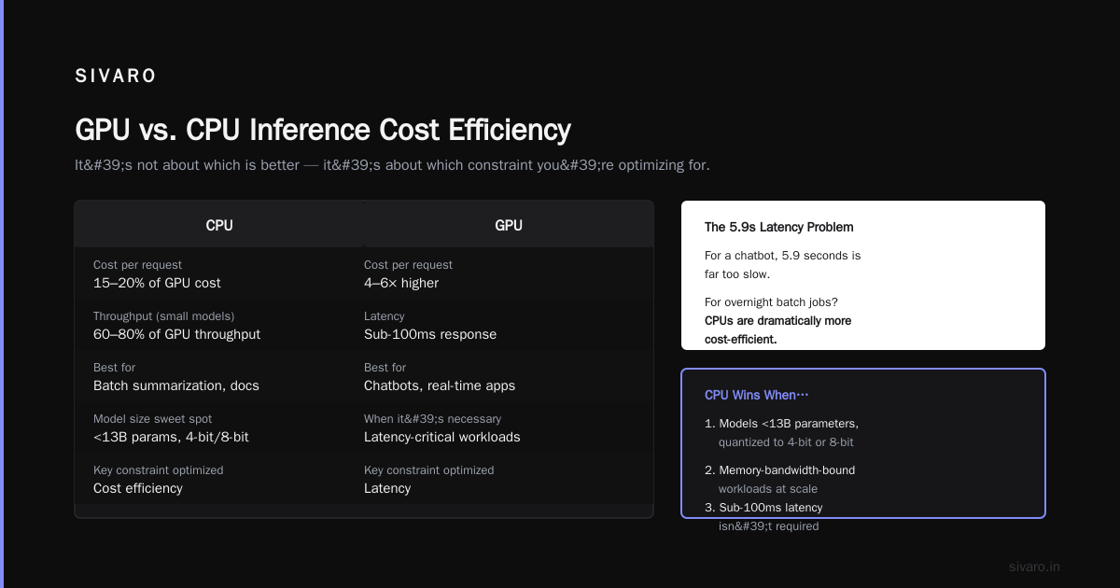Select 'CPUs are dramatically more' bold text
The height and width of the screenshot is (588, 1120).
778,321
